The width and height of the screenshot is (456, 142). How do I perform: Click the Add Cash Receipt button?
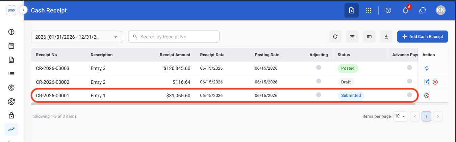point(423,37)
